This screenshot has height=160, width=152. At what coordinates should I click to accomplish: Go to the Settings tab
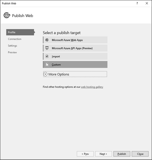pos(12,46)
